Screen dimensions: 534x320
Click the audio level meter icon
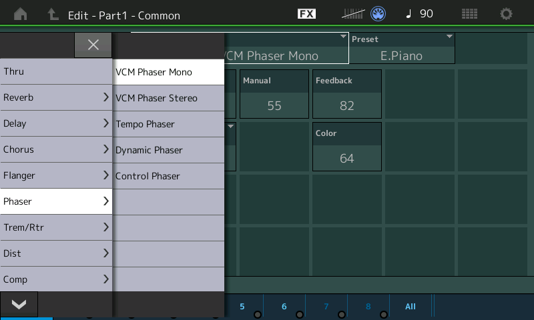[x=353, y=14]
